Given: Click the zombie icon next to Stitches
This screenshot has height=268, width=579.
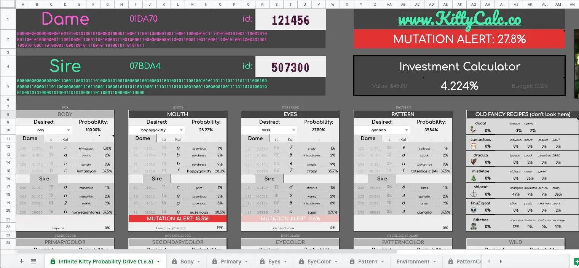Looking at the screenshot, I should click(x=473, y=227).
